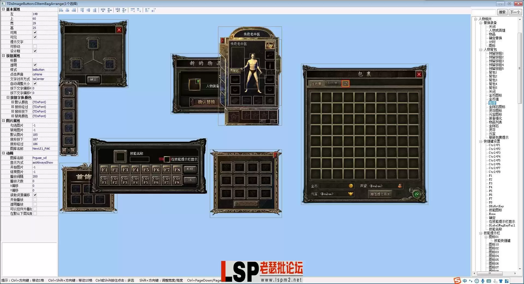Toggle the 读取资源偏移 checkbox
The image size is (524, 284).
click(x=35, y=195)
